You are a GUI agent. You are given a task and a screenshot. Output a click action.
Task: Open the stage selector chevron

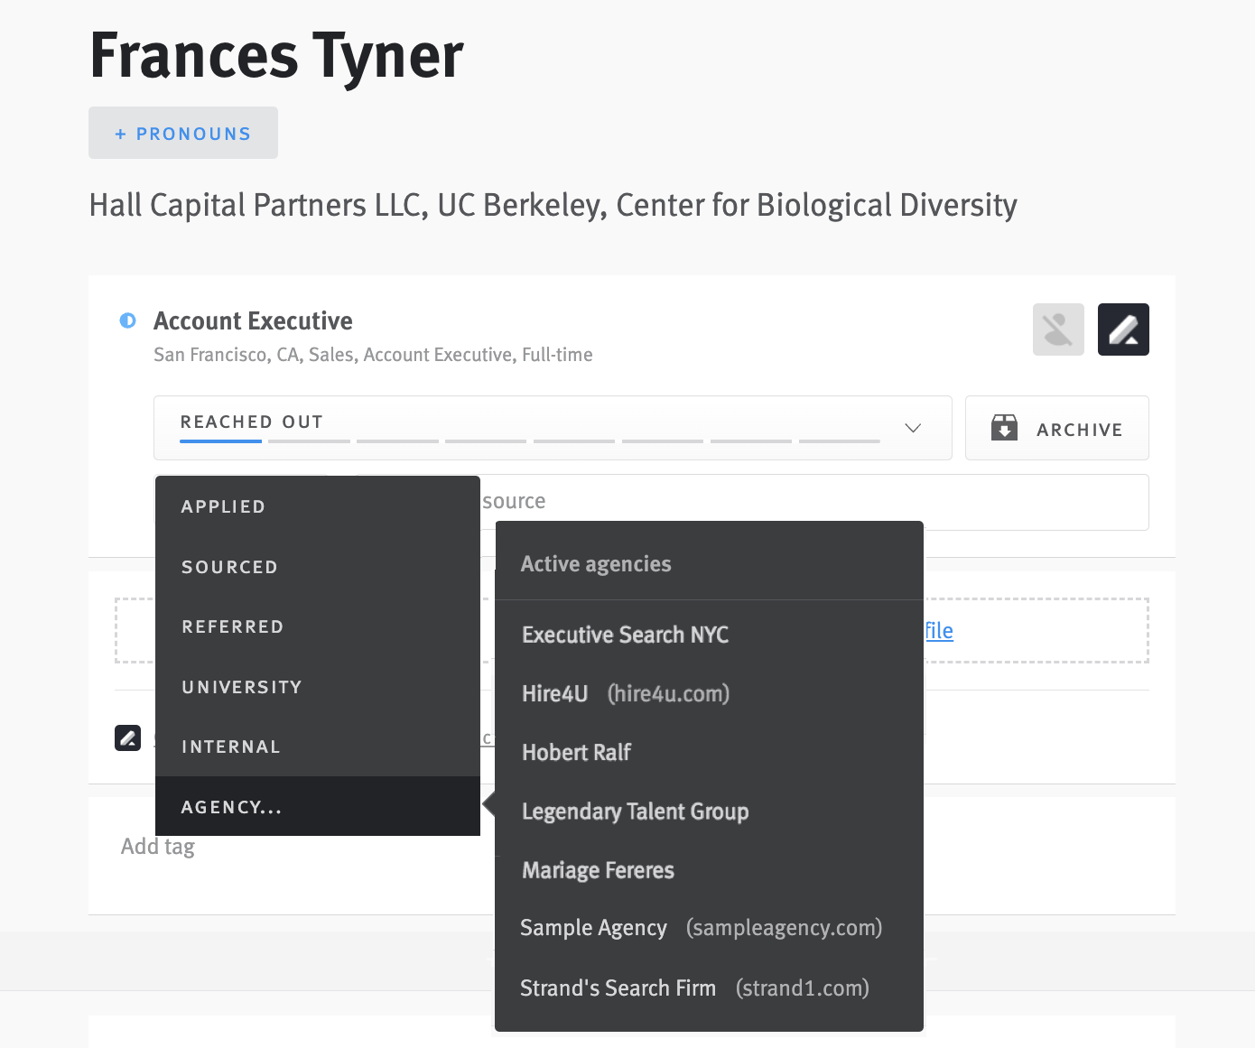(x=912, y=428)
